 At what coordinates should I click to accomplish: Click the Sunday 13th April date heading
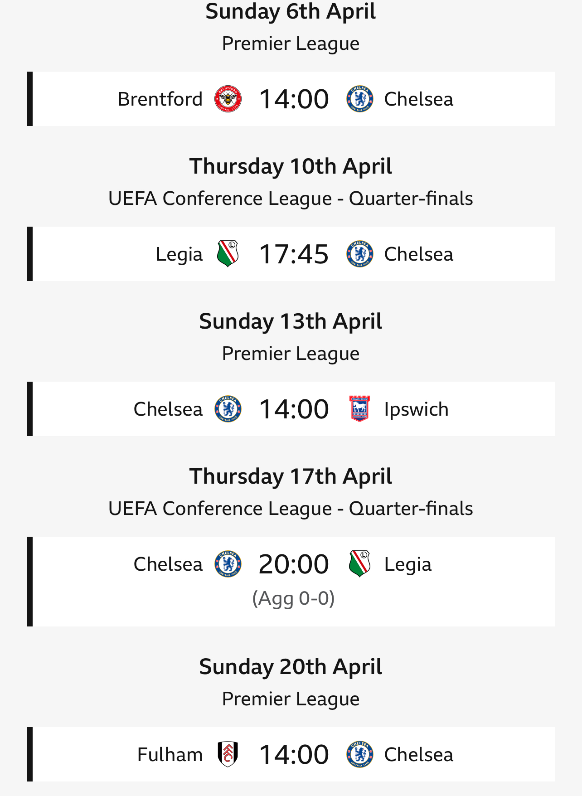tap(291, 321)
